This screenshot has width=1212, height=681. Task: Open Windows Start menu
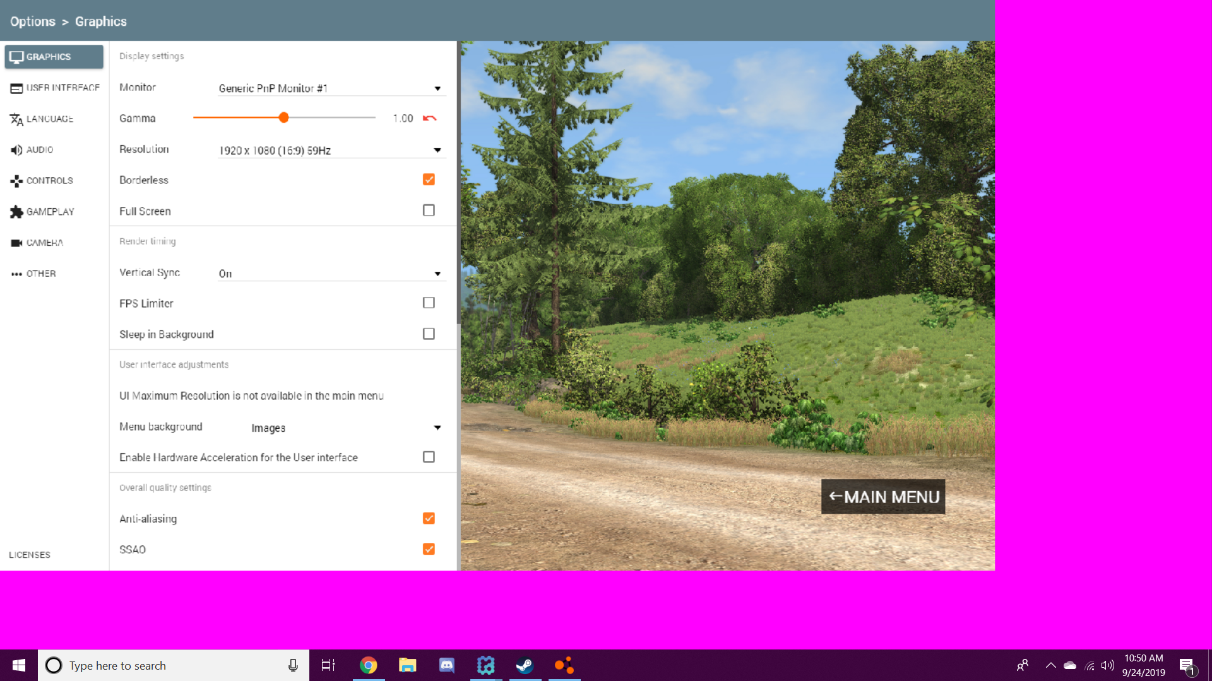click(19, 665)
